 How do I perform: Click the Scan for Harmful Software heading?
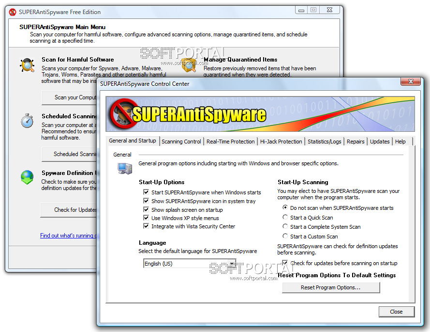pyautogui.click(x=77, y=60)
